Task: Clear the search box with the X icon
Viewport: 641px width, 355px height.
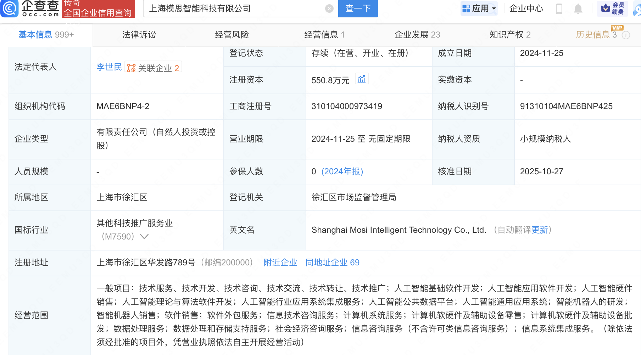Action: tap(329, 9)
